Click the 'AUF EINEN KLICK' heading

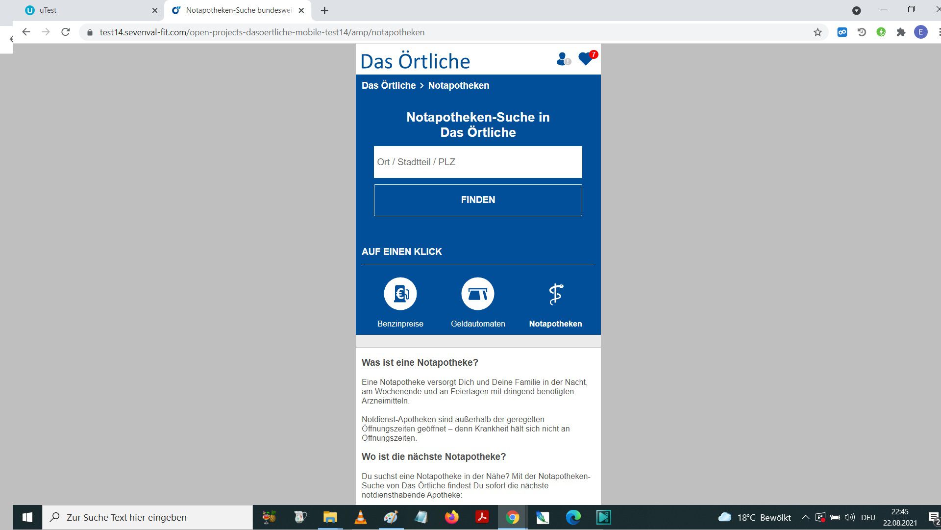coord(402,252)
